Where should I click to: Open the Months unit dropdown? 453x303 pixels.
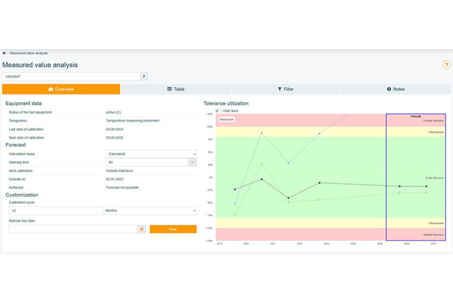point(150,210)
